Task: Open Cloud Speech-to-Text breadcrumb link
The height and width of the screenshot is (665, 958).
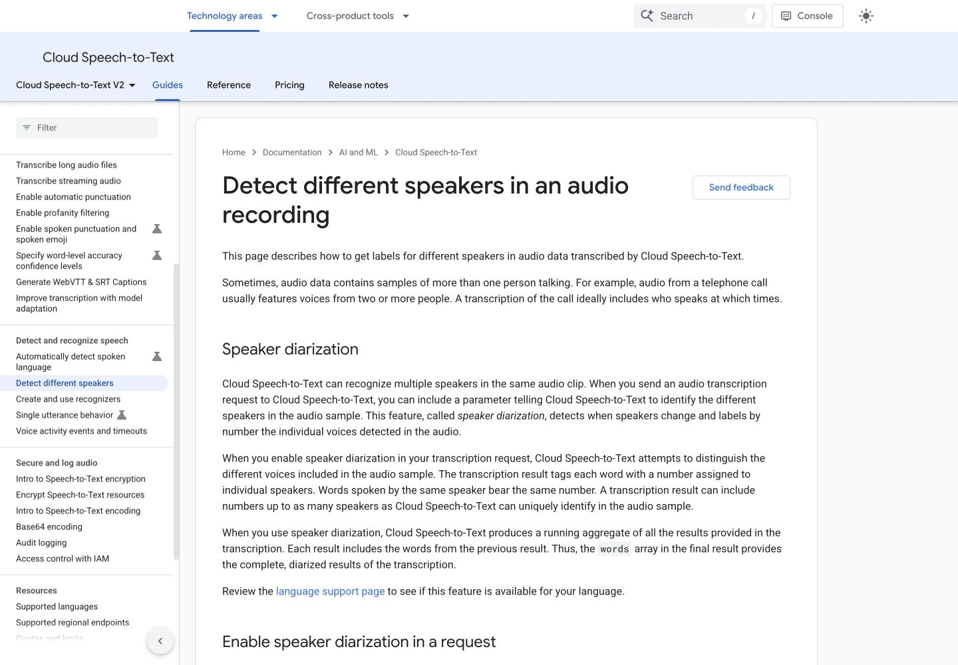Action: (x=436, y=152)
